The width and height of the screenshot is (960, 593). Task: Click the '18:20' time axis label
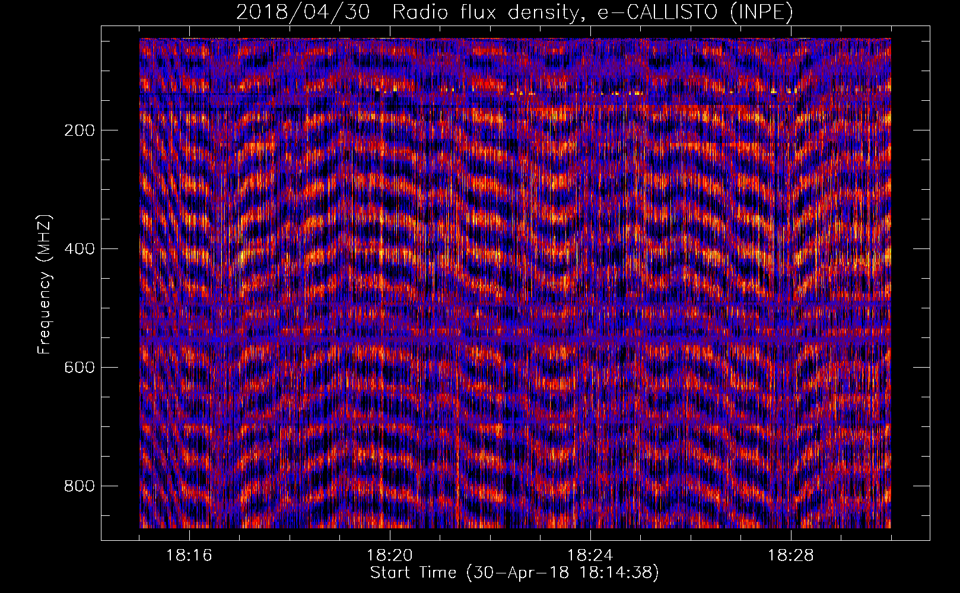(390, 556)
